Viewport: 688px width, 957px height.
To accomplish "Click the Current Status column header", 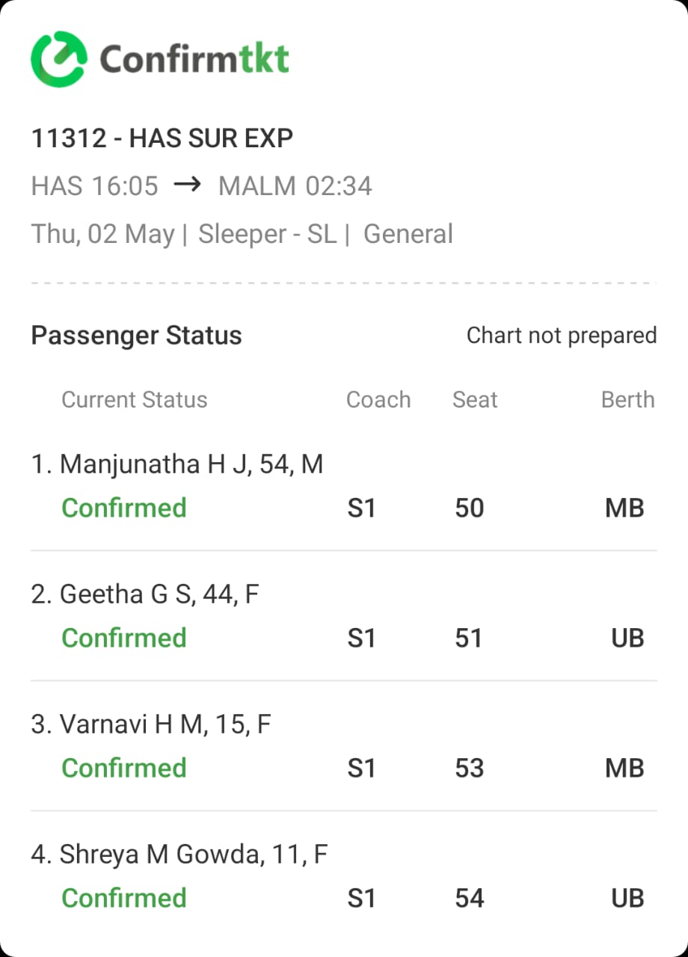I will (x=135, y=400).
